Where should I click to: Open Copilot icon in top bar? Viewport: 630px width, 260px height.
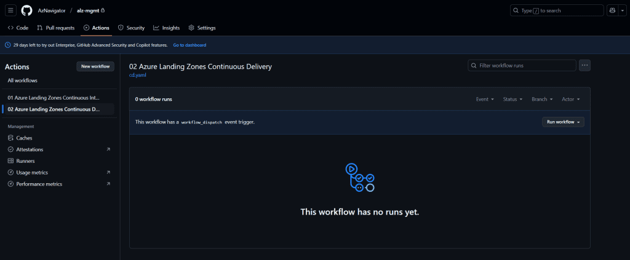(612, 10)
